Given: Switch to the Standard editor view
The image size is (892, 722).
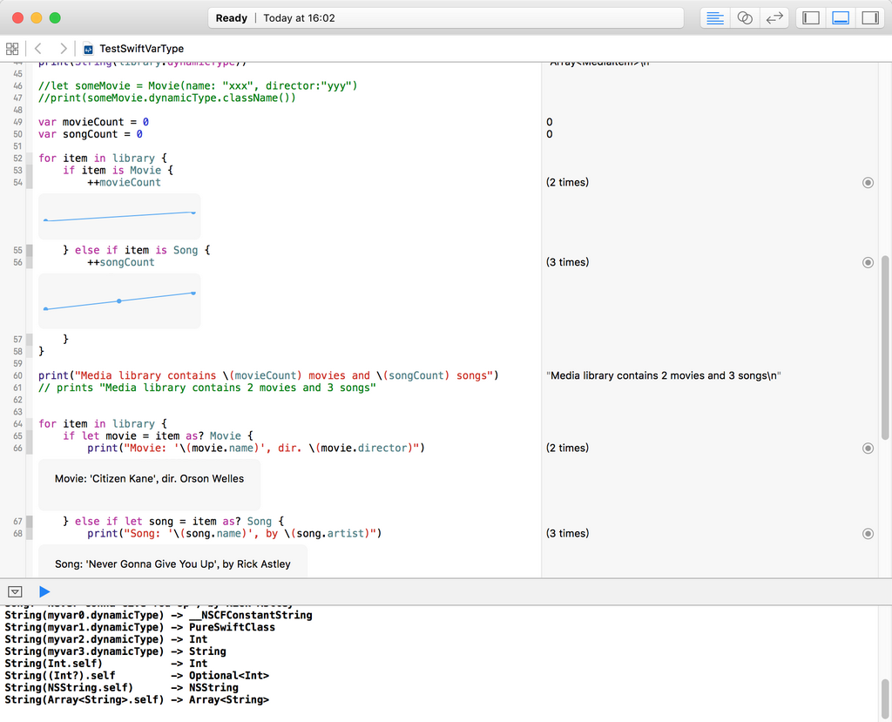Looking at the screenshot, I should pos(715,18).
